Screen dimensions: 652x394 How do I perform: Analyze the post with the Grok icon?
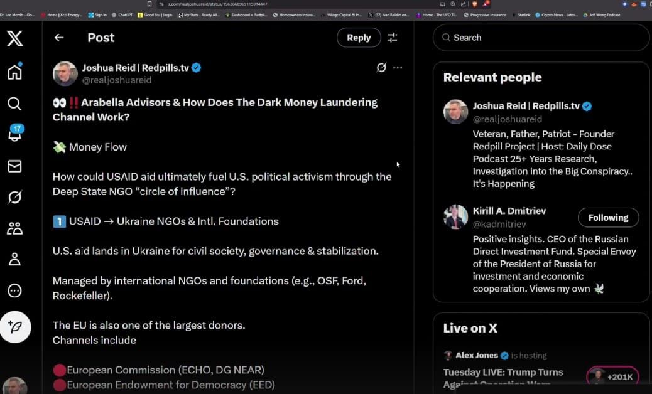tap(381, 68)
